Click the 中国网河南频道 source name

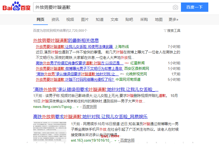point(128,79)
